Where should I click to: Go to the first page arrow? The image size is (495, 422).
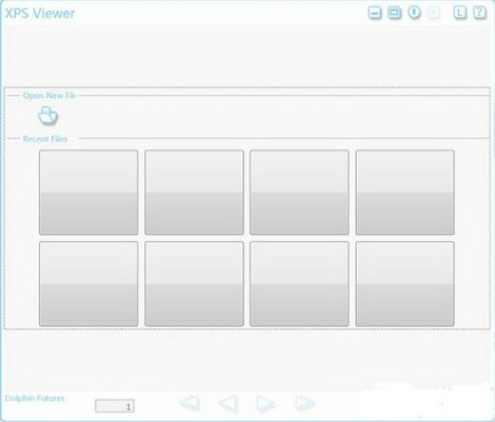click(190, 403)
